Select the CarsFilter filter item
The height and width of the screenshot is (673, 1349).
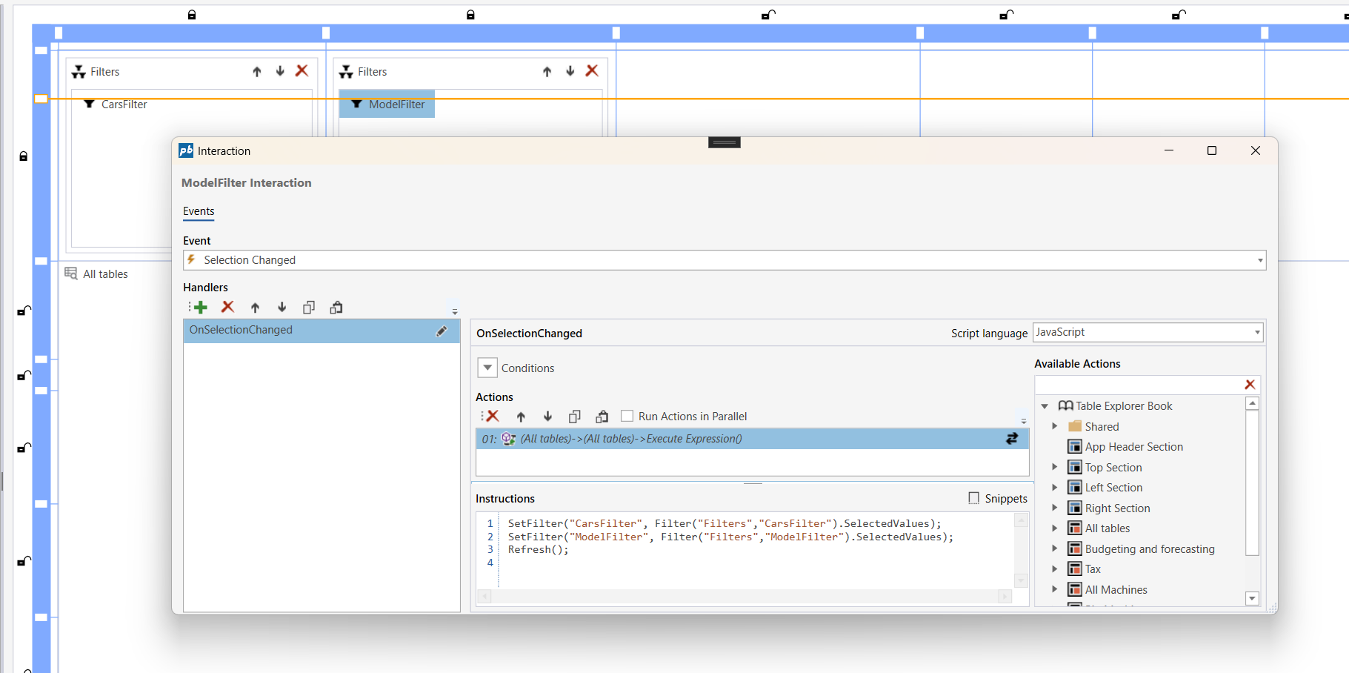point(124,105)
